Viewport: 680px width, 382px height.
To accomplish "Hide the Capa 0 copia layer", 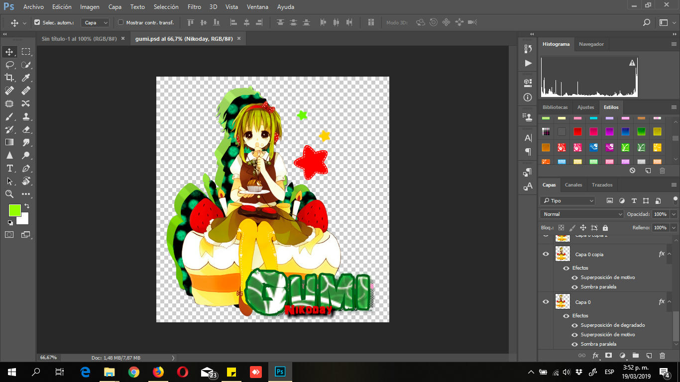I will [x=546, y=254].
